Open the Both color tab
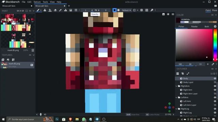The image size is (218, 122). pos(207,26)
